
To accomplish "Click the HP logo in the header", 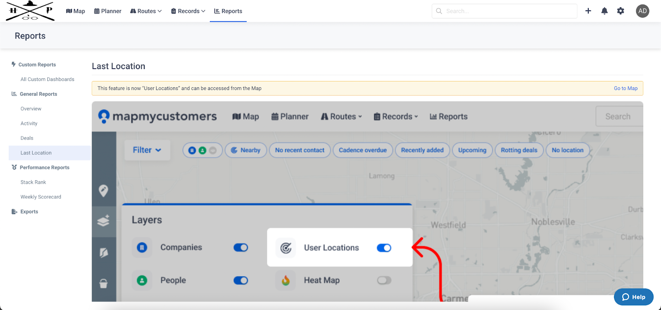I will pos(30,11).
